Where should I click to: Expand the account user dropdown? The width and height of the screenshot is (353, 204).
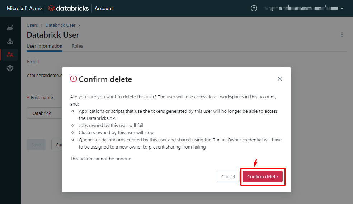(x=342, y=8)
